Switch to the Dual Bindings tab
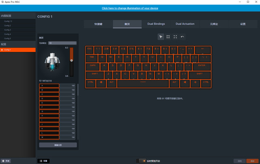 tap(156, 24)
